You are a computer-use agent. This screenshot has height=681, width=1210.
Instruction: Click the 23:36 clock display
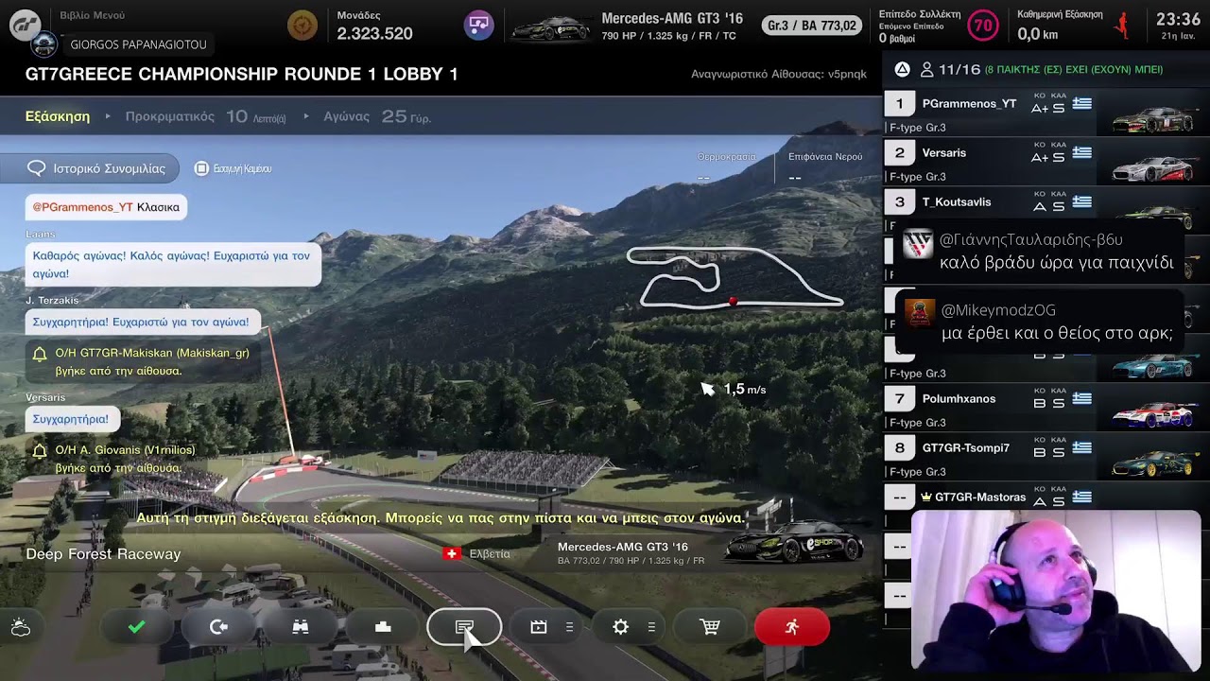pos(1179,19)
